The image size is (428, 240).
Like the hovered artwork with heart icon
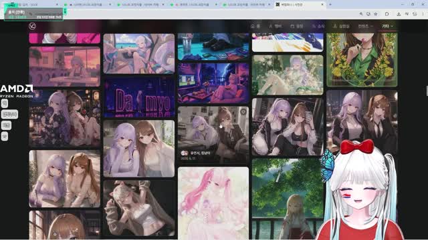pos(243,112)
